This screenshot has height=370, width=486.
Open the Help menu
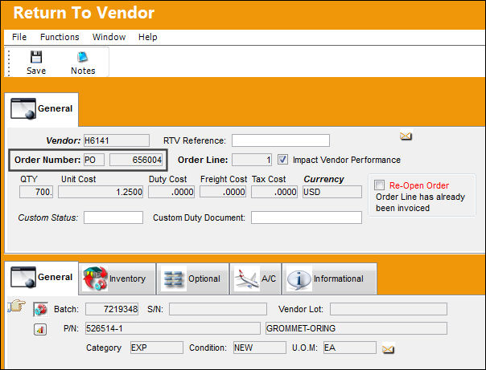pyautogui.click(x=147, y=37)
